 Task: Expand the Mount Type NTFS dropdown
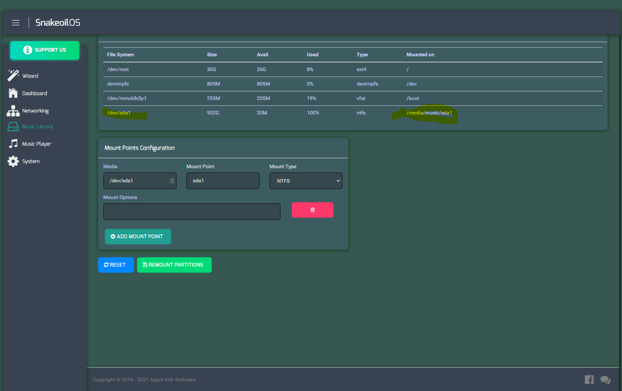(x=306, y=181)
